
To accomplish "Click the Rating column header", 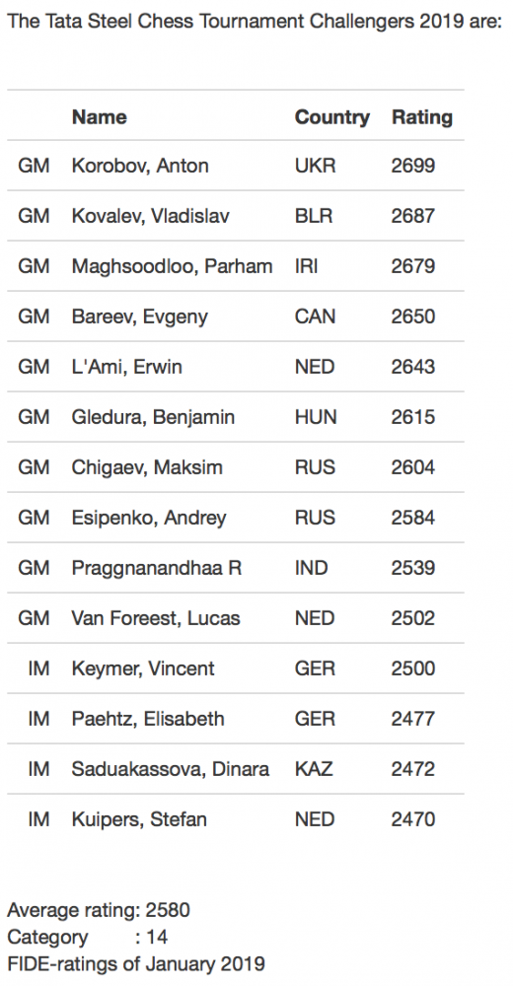I will click(x=421, y=117).
